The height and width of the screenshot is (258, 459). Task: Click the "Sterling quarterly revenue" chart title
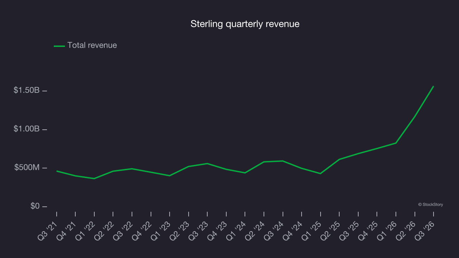pos(245,24)
